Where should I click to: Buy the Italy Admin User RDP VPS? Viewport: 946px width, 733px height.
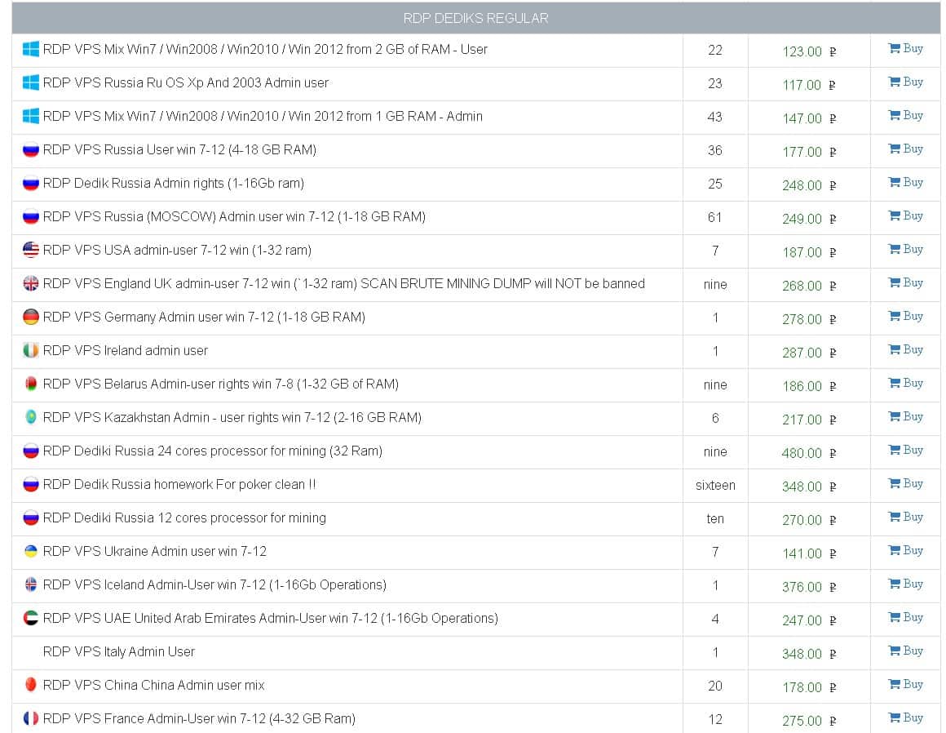point(905,651)
